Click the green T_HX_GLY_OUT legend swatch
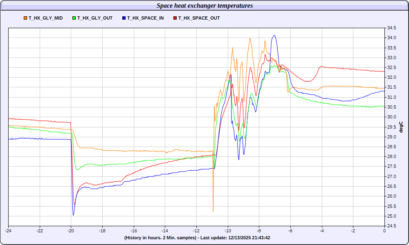This screenshot has height=245, width=409. click(x=74, y=18)
